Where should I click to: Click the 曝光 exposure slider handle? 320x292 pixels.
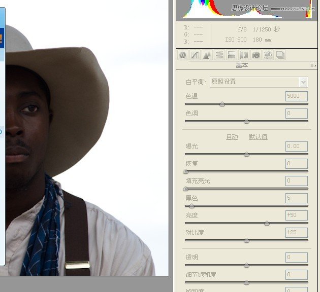246,154
